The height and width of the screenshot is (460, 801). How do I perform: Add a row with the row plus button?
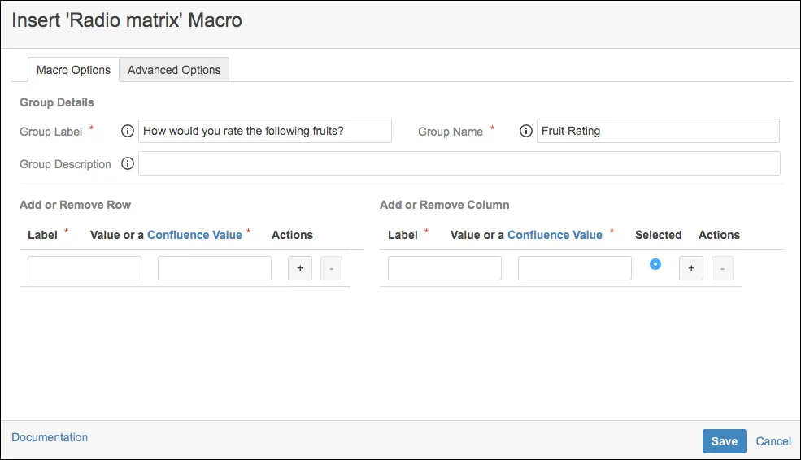coord(300,268)
